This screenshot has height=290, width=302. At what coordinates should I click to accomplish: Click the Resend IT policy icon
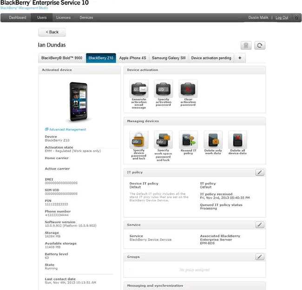point(188,140)
